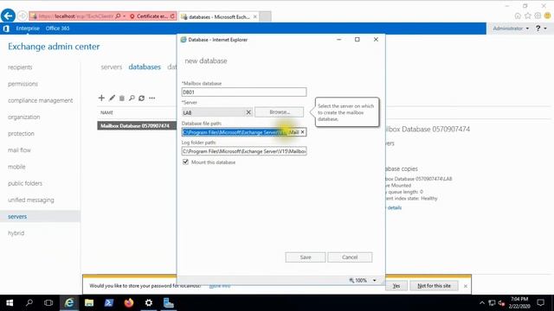Open File Explorer from the taskbar
The height and width of the screenshot is (311, 554).
pos(89,303)
